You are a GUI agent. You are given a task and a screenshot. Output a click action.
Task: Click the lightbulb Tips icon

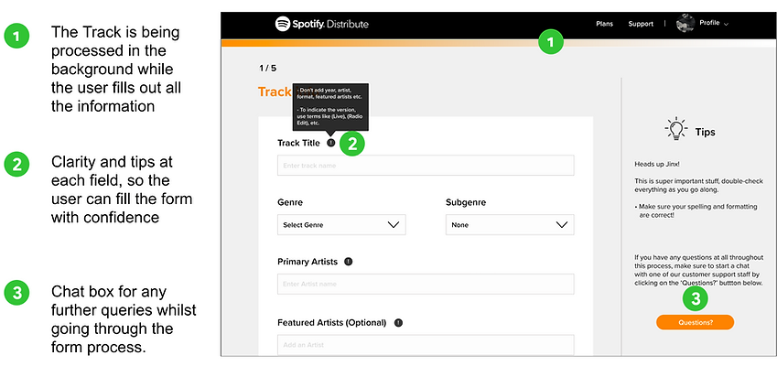[676, 130]
